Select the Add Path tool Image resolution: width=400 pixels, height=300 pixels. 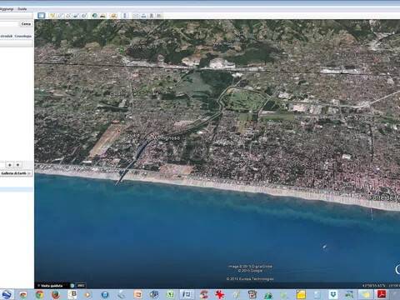[x=68, y=16]
